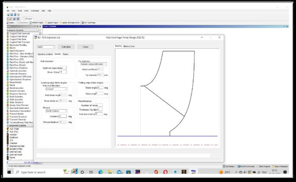Select Electric analysis system in Toolbox

(13, 48)
